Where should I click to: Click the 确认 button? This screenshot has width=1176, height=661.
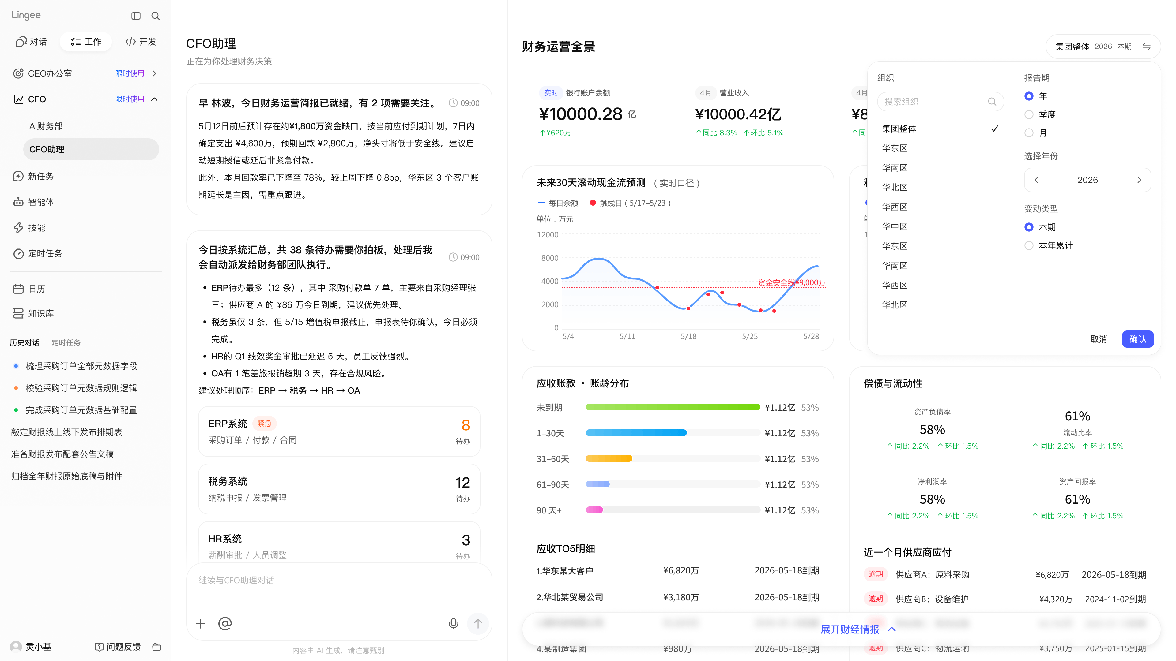[1137, 339]
